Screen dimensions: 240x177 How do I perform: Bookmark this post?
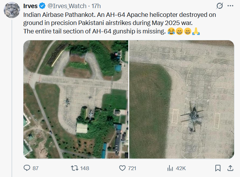tap(218, 168)
